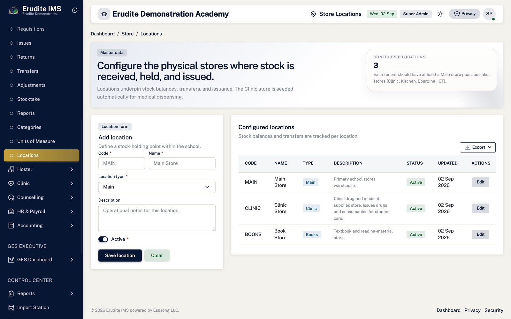Screen dimensions: 511x319
Task: Open the SP user avatar menu
Action: click(489, 14)
